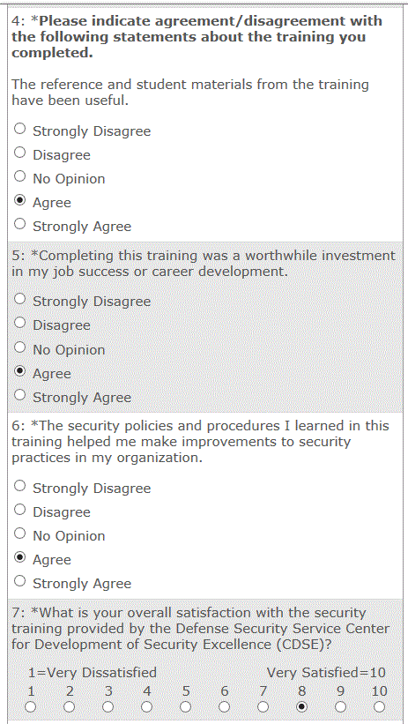Set satisfaction rating to 6
The image size is (408, 724).
coord(225,707)
